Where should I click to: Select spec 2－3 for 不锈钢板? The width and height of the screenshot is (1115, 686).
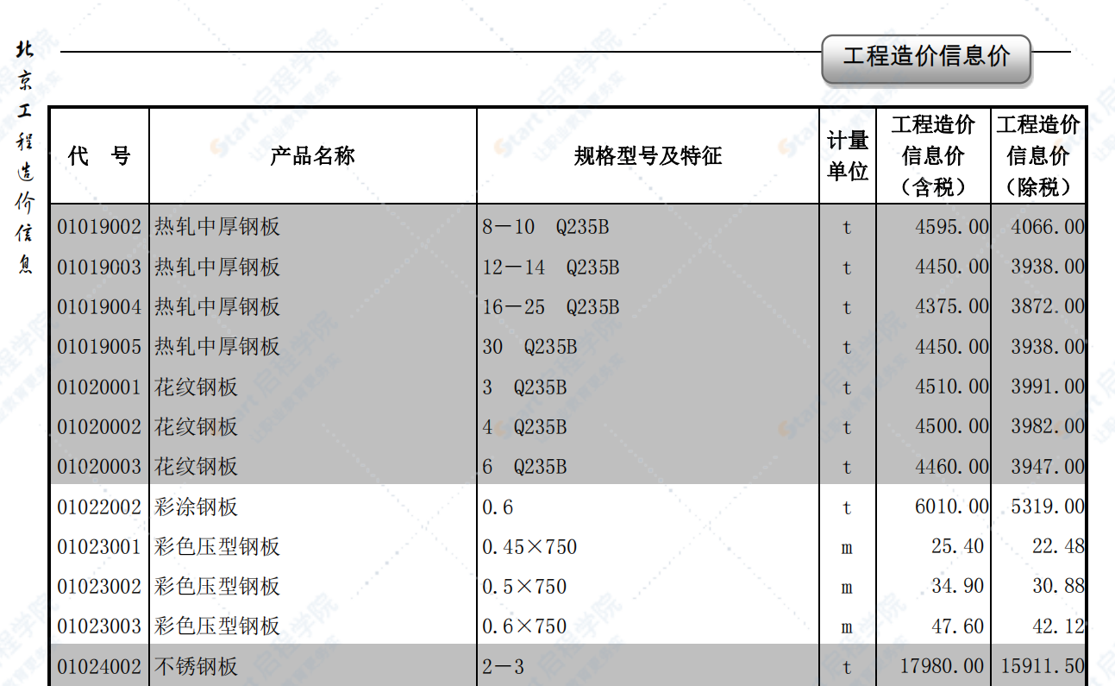[504, 666]
